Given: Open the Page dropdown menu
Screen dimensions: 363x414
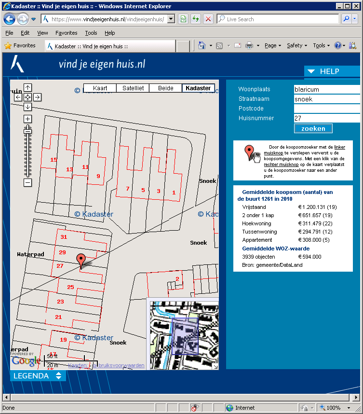Looking at the screenshot, I should [x=273, y=46].
